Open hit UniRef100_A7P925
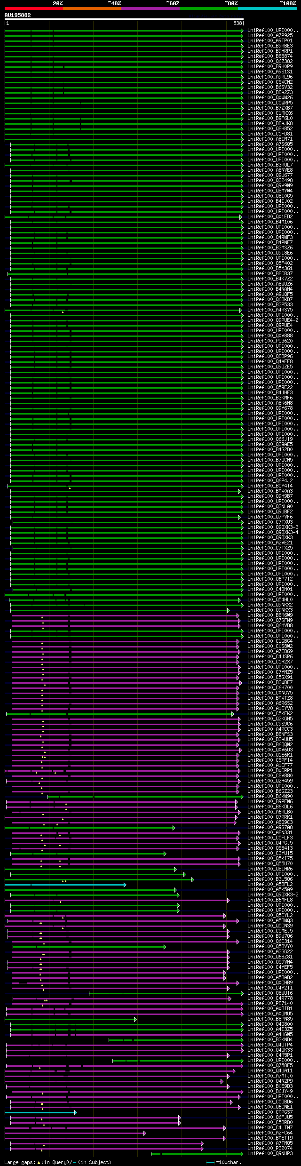 coord(270,35)
